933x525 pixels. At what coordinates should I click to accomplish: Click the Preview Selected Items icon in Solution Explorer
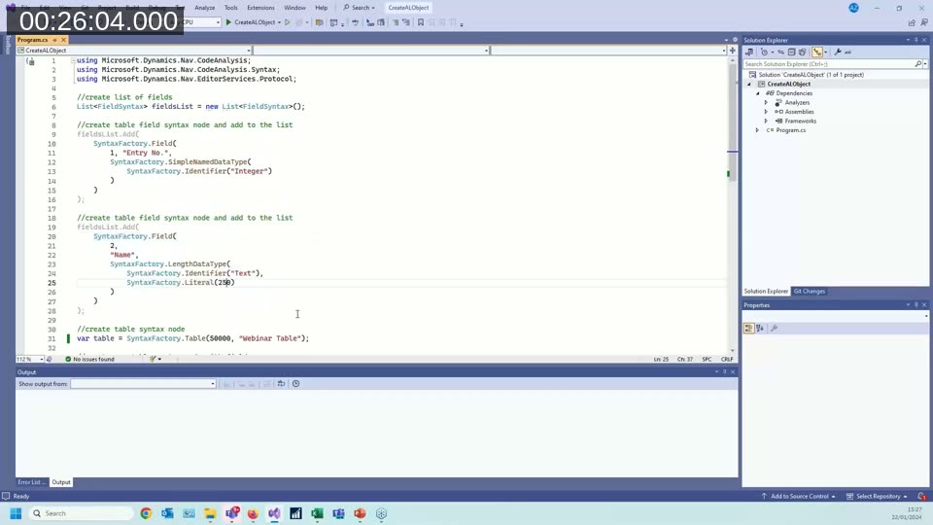point(848,52)
